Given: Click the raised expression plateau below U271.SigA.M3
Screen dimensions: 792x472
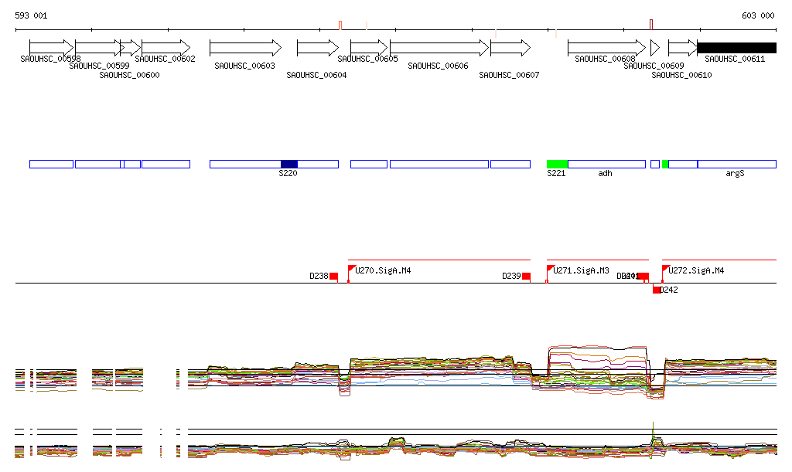Looking at the screenshot, I should [598, 349].
